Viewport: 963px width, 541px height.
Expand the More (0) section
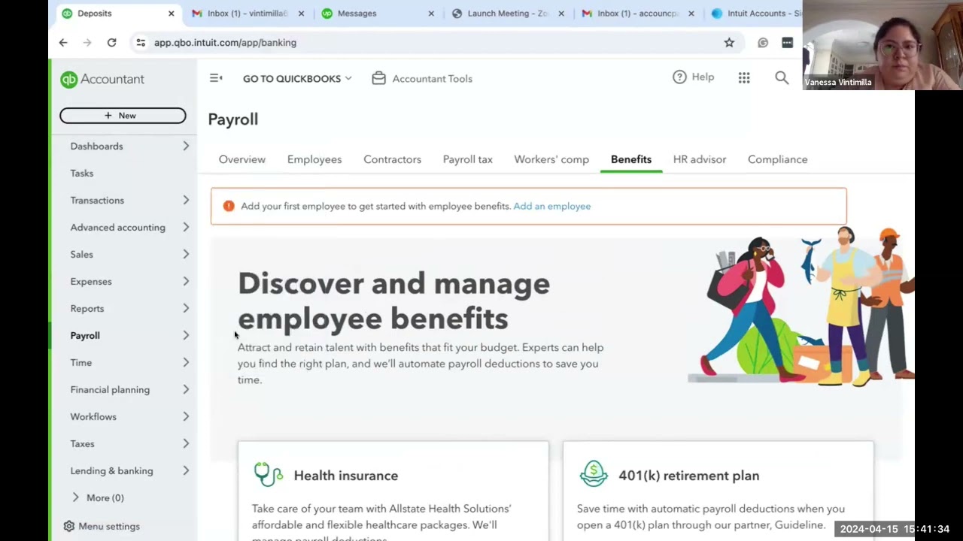click(98, 497)
